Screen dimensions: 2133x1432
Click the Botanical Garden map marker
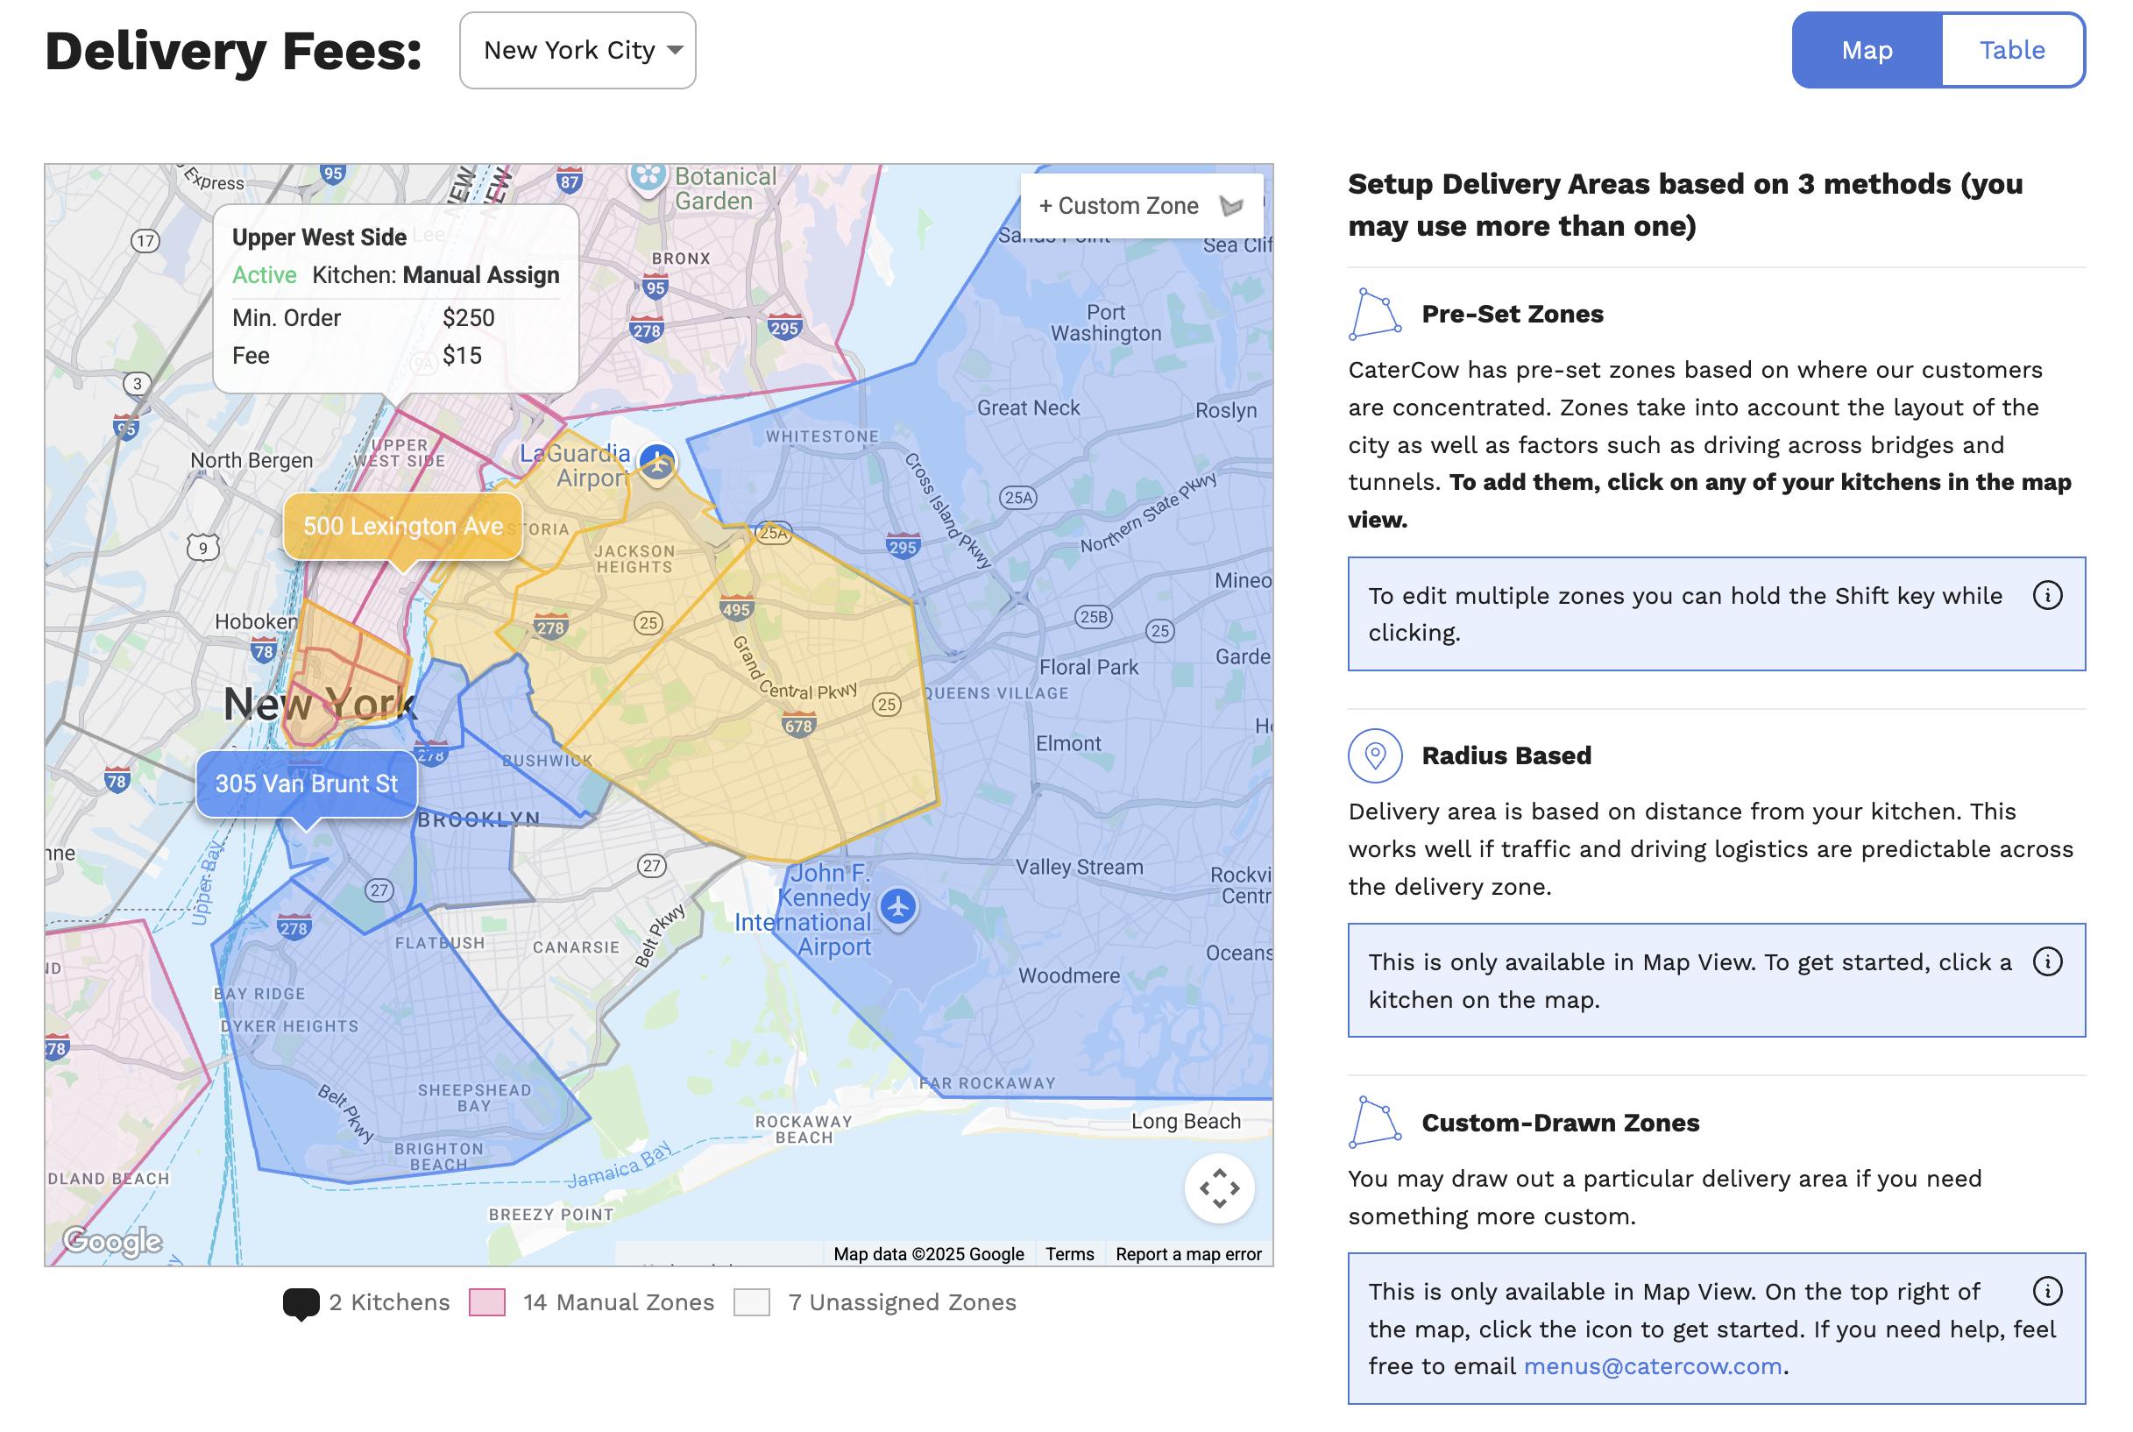pyautogui.click(x=648, y=176)
